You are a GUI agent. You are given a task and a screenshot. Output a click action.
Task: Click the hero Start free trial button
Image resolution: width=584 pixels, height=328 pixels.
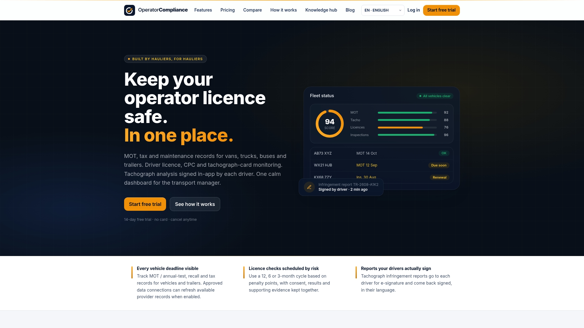point(145,204)
